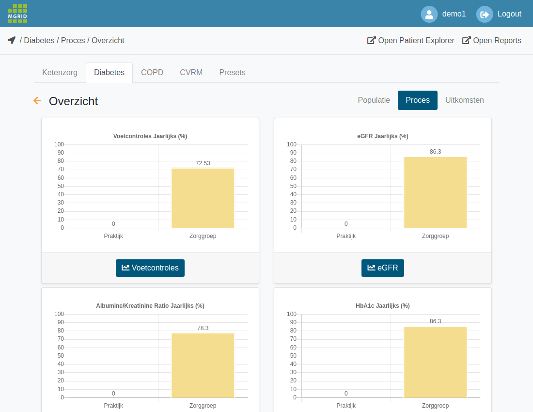Image resolution: width=533 pixels, height=412 pixels.
Task: Show the Populatie view
Action: pyautogui.click(x=374, y=100)
